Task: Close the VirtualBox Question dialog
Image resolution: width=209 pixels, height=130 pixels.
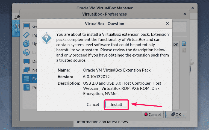Action: 167,23
